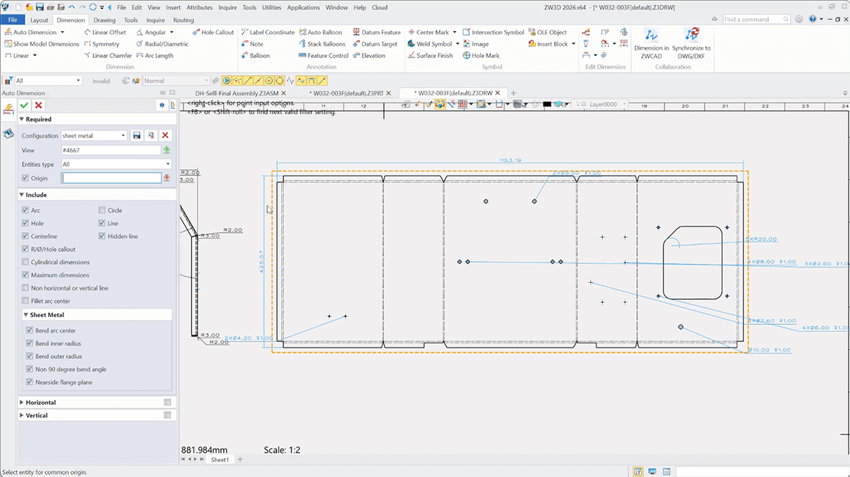Screen dimensions: 850x477
Task: Cancel Auto Dimension with red X
Action: point(38,105)
